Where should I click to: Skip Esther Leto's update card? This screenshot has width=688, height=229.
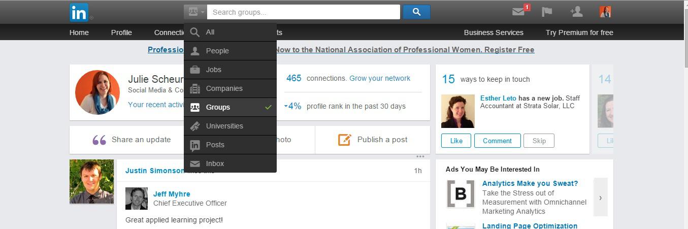(539, 141)
